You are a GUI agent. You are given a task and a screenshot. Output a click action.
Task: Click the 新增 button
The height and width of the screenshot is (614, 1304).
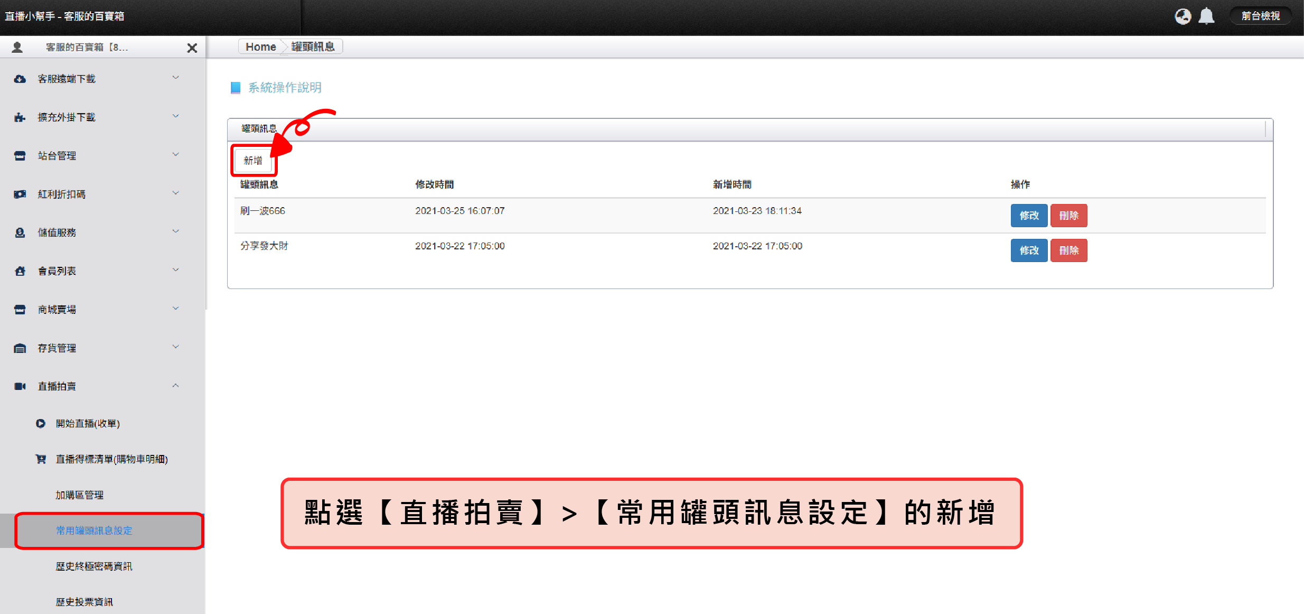tap(253, 161)
